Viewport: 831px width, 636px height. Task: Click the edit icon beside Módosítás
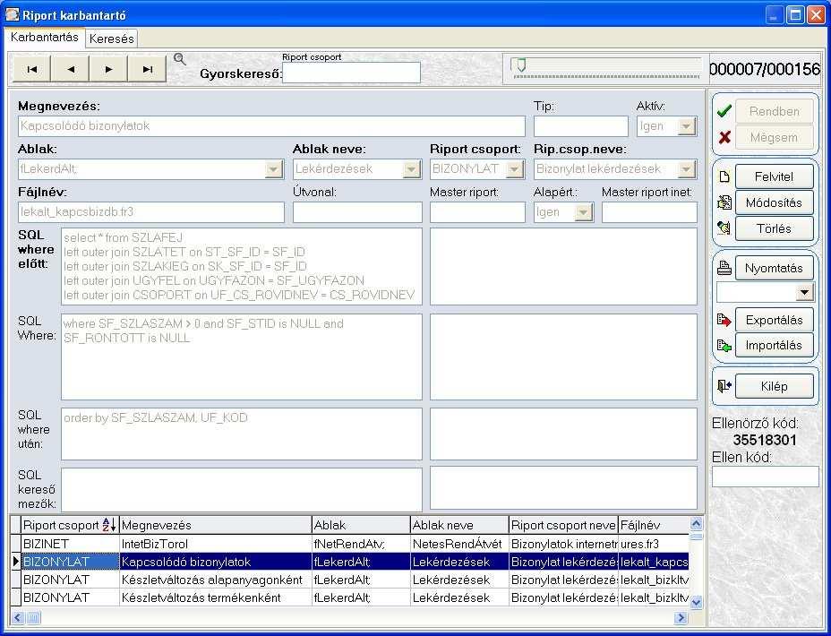[724, 202]
